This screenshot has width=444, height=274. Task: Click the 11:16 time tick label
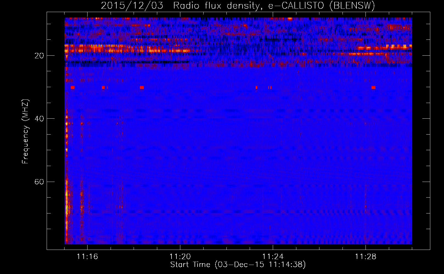point(87,256)
